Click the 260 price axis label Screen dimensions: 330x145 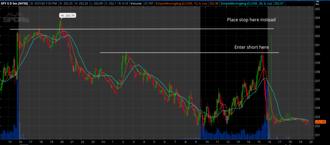[x=318, y=54]
